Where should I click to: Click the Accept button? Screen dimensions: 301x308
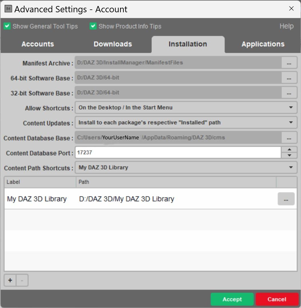point(232,299)
